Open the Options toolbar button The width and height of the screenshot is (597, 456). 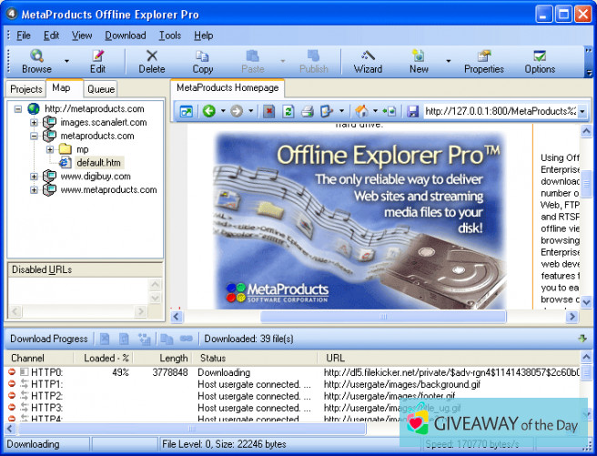click(x=540, y=61)
